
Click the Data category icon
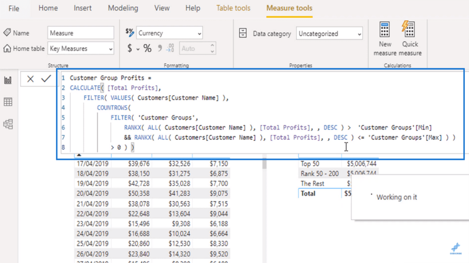(243, 33)
